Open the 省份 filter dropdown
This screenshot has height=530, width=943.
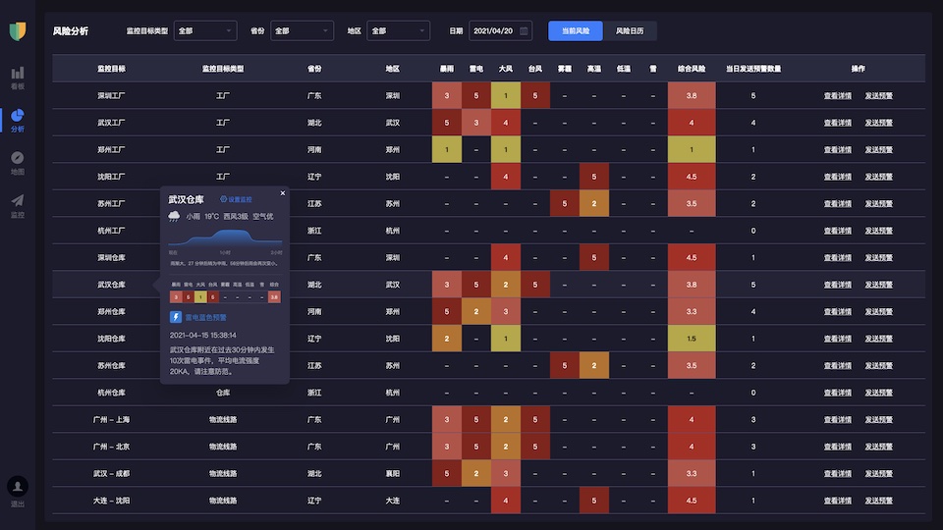pyautogui.click(x=302, y=30)
